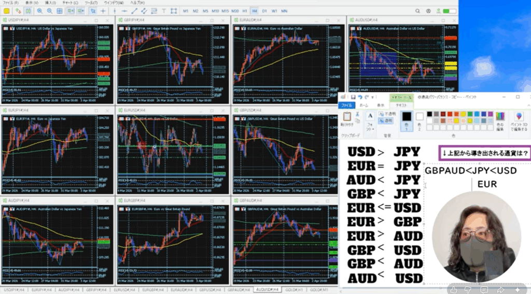Select the crosshair cursor tool
Image resolution: width=531 pixels, height=294 pixels.
pyautogui.click(x=103, y=10)
